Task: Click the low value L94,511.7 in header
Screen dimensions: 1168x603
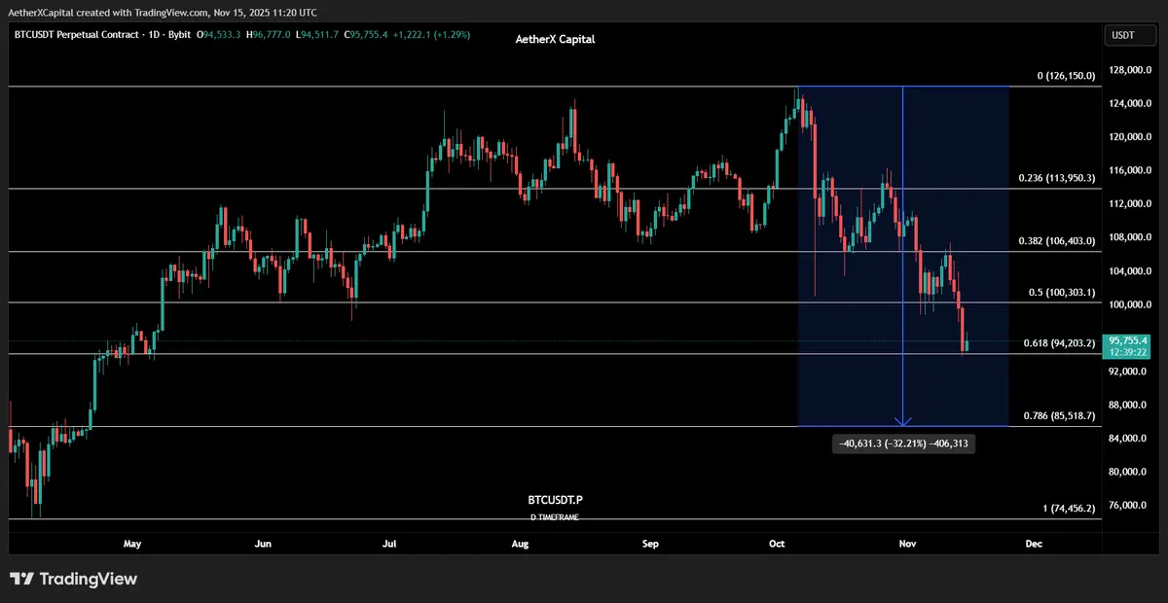Action: [x=316, y=35]
